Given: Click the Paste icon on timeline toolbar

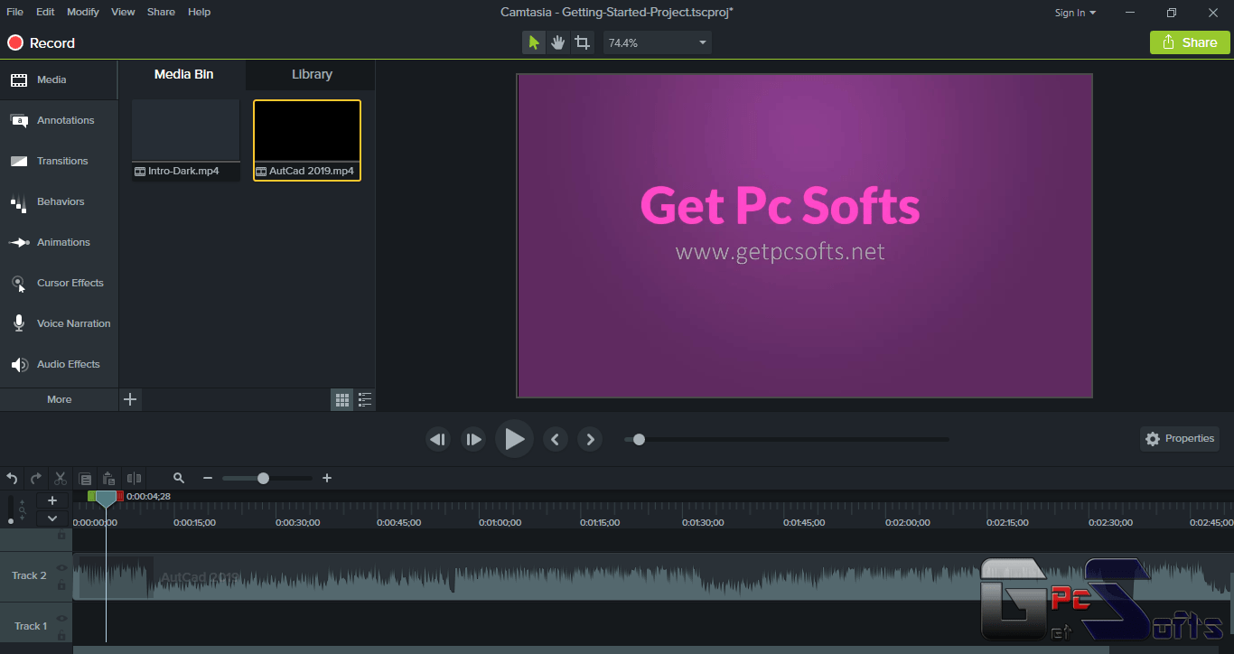Looking at the screenshot, I should [109, 478].
